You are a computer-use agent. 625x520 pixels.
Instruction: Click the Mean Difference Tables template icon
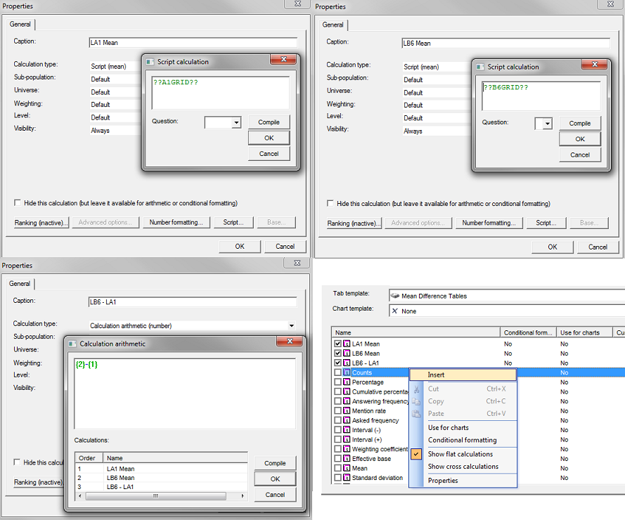tap(395, 297)
